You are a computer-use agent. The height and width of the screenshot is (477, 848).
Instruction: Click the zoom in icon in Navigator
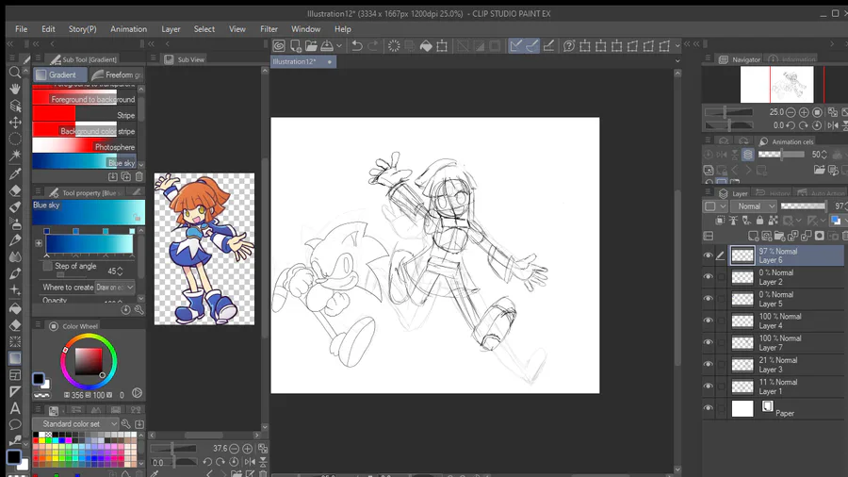804,112
